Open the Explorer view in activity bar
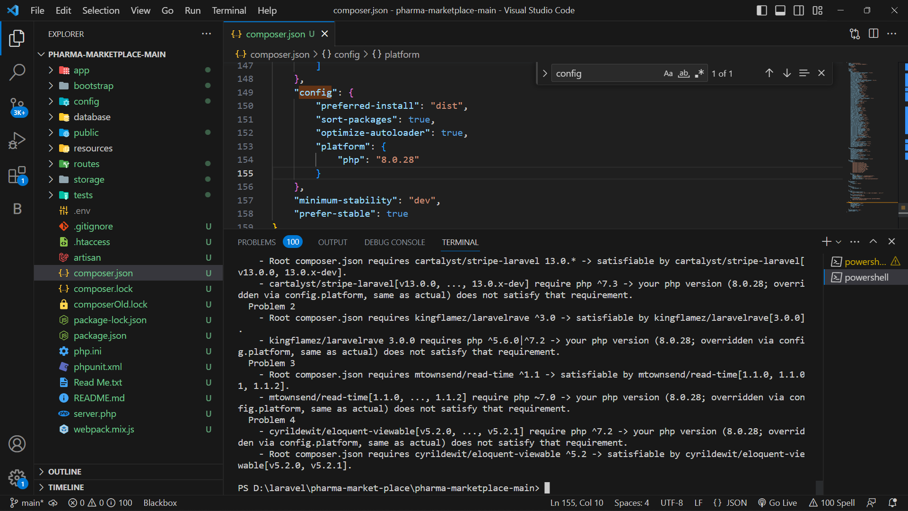 (x=17, y=38)
